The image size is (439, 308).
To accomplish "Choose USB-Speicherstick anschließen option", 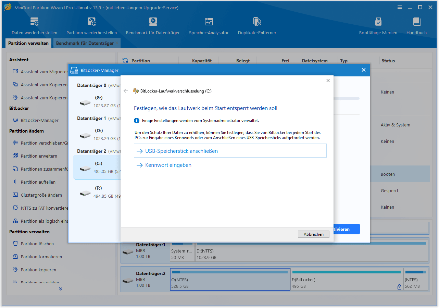I will [x=230, y=151].
